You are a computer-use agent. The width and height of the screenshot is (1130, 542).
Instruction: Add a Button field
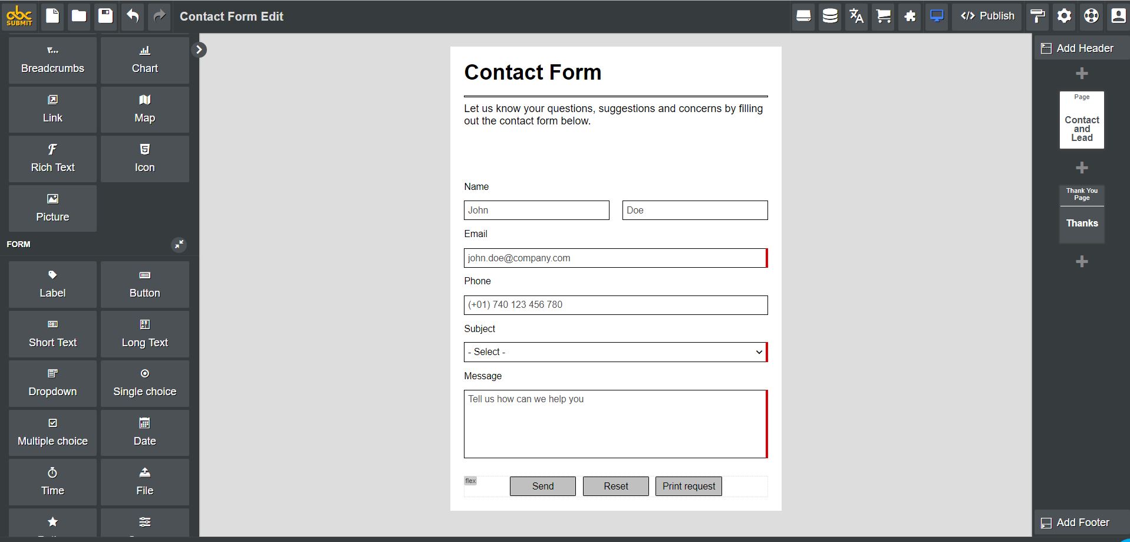click(145, 285)
